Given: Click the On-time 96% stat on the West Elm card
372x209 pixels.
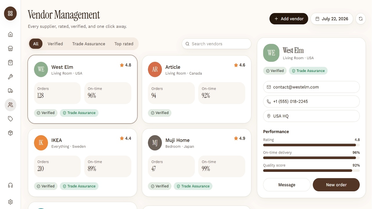Looking at the screenshot, I should pos(108,93).
